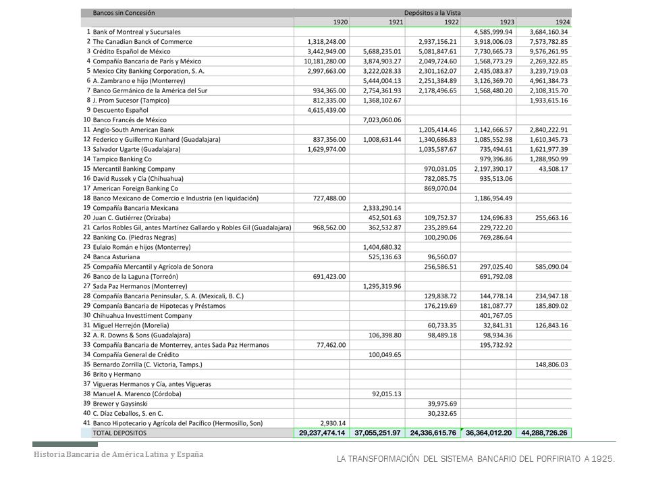Select the 1924 total 44,288,726.26

tap(544, 433)
